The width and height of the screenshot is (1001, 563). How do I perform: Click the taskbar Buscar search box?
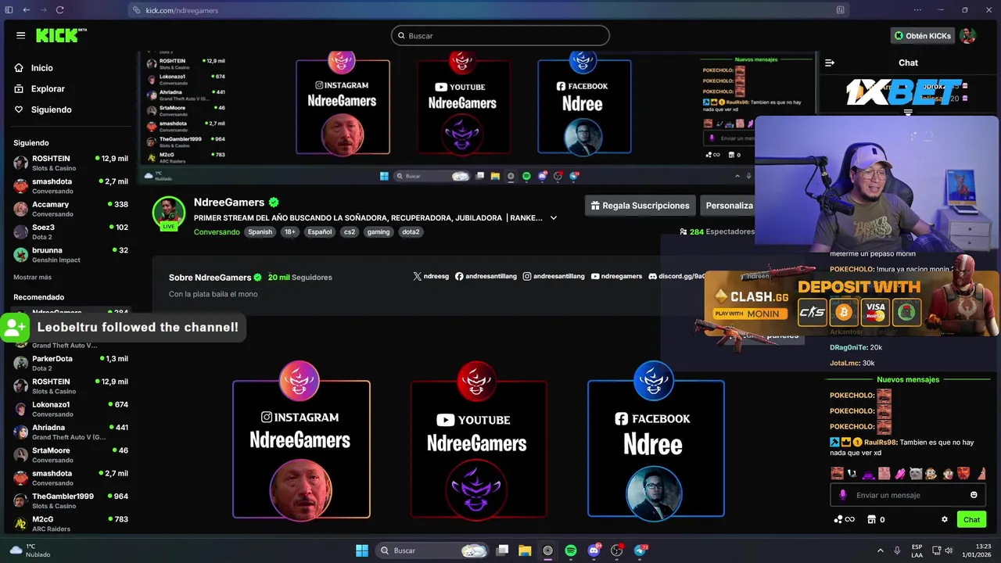pyautogui.click(x=432, y=550)
